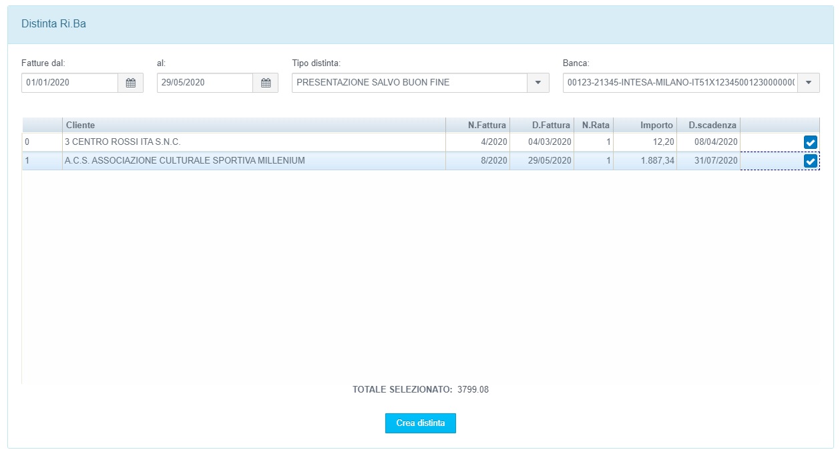Screen dimensions: 840x456
Task: Select the Banca INTESA-MILANO combo field
Action: (x=680, y=83)
